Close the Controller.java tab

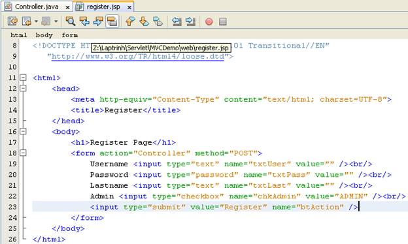(x=67, y=8)
